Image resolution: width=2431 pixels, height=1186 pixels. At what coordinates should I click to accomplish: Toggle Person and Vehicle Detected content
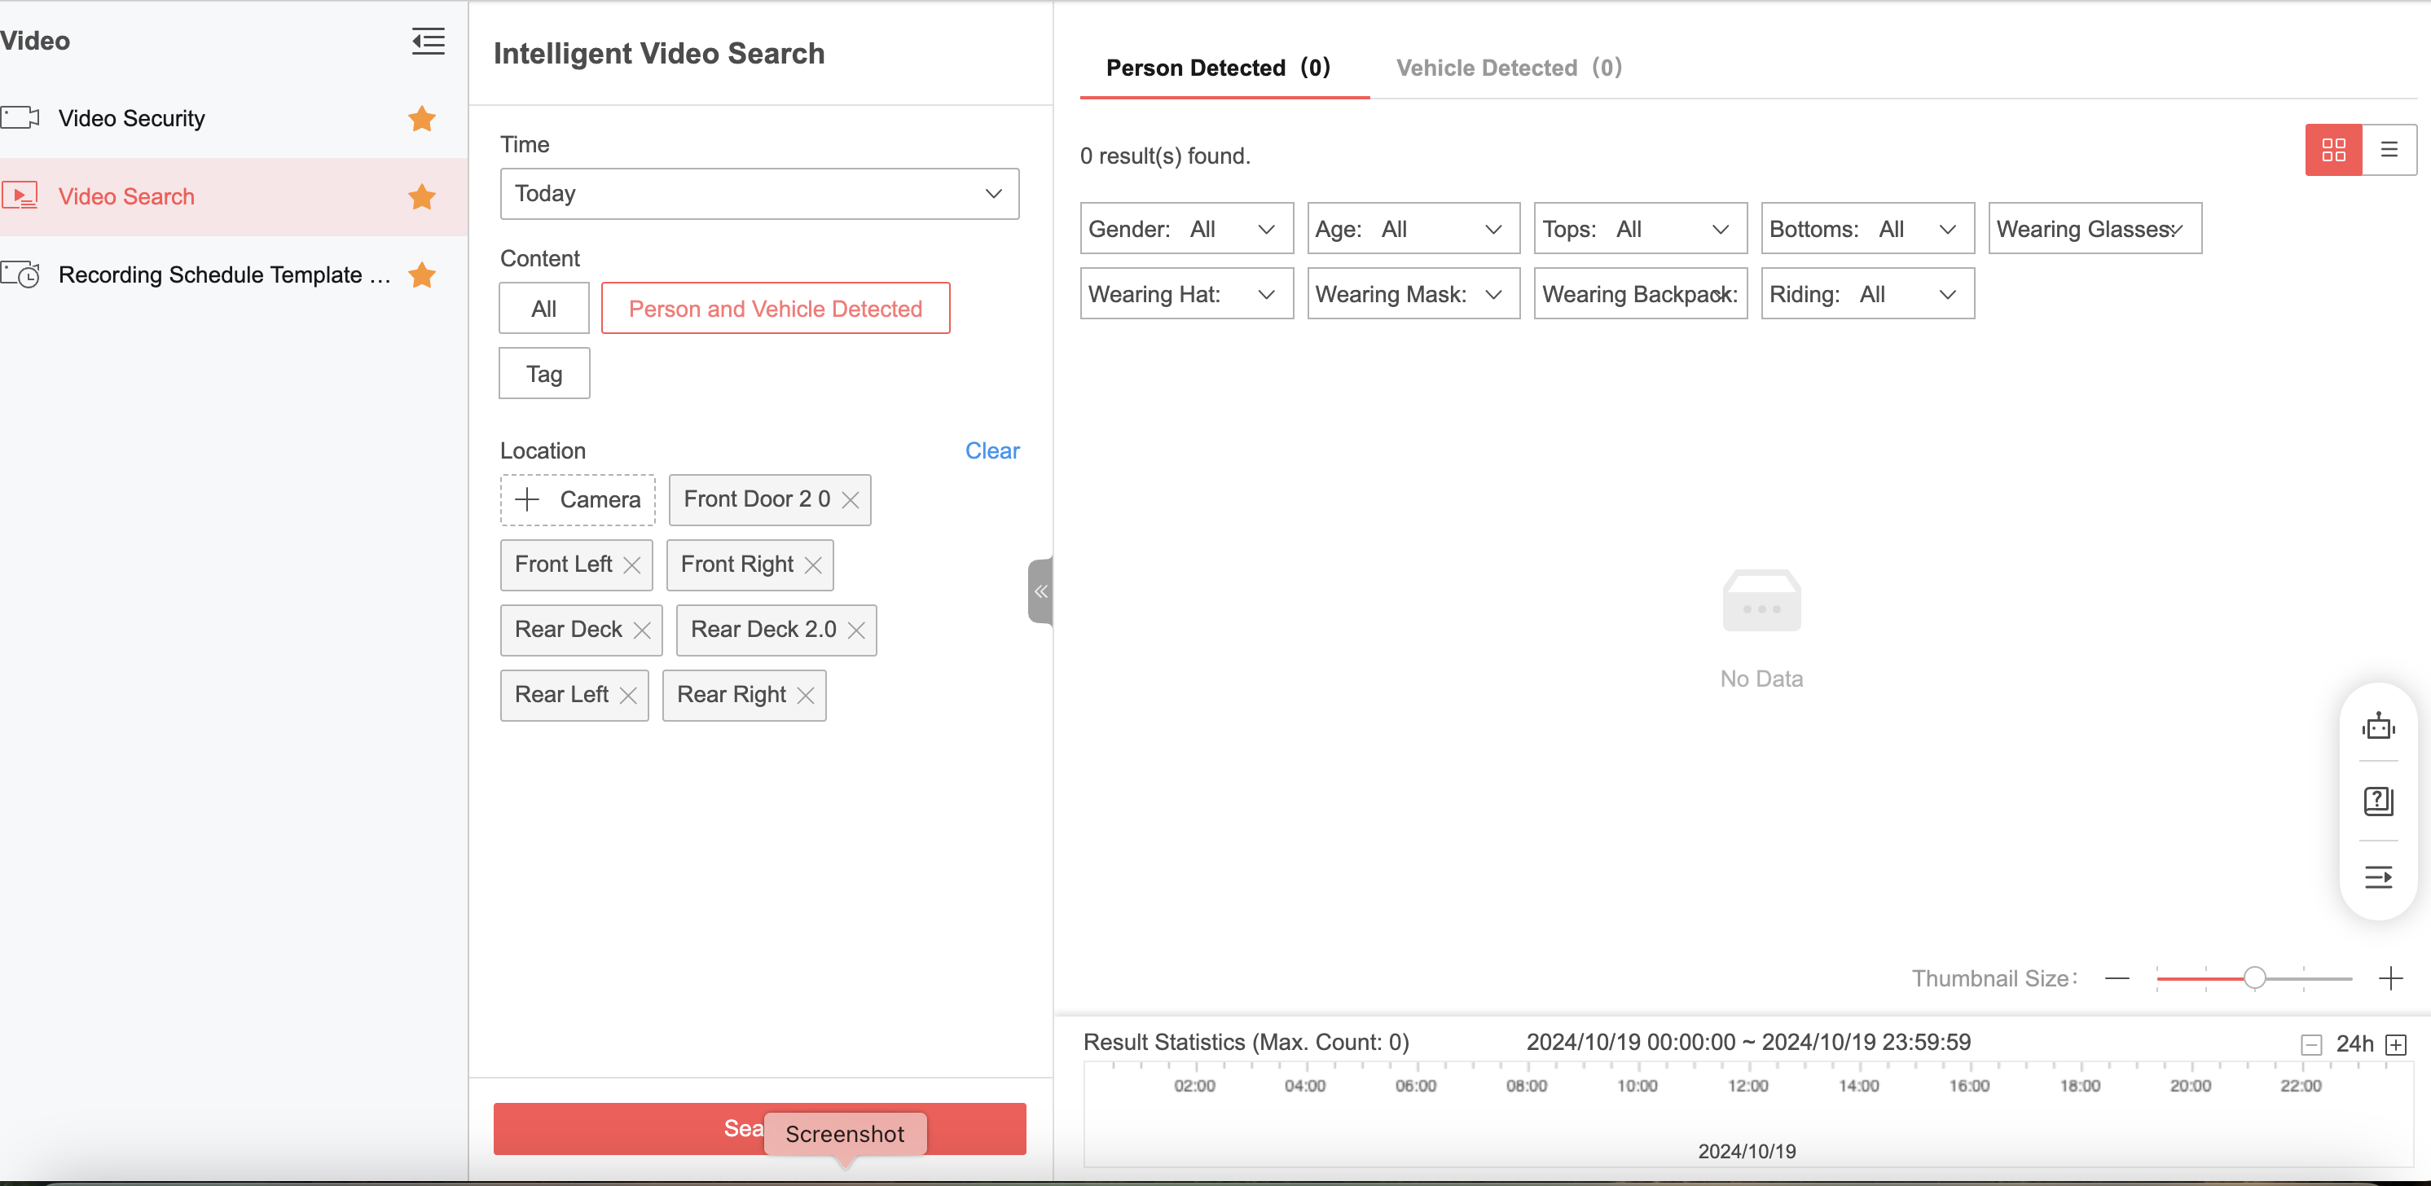[x=775, y=309]
